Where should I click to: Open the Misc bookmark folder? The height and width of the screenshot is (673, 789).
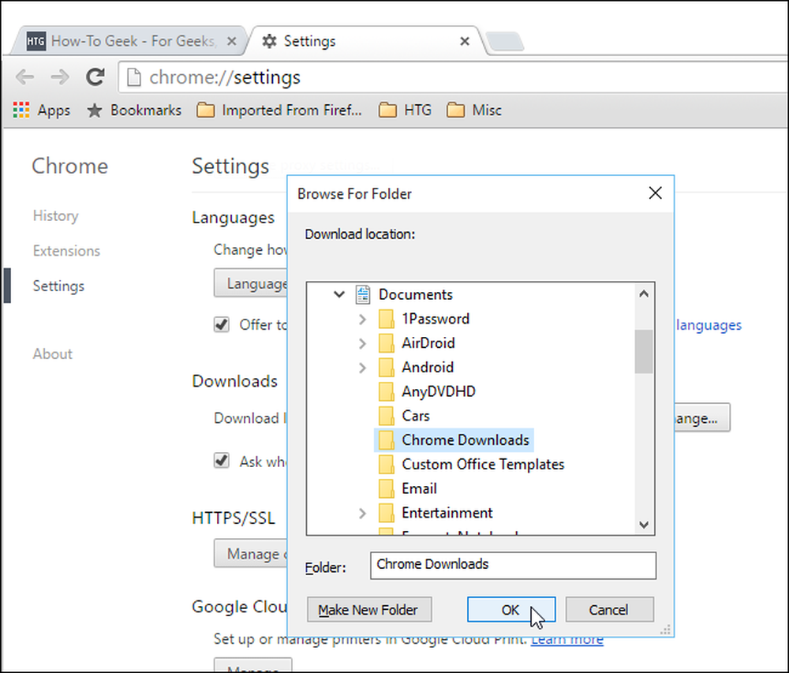(x=474, y=110)
